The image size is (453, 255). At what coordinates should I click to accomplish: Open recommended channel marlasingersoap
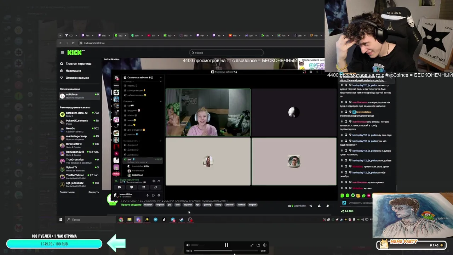79,137
